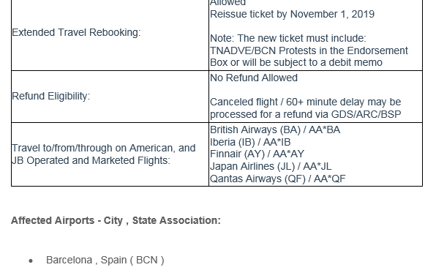The height and width of the screenshot is (270, 425).
Task: Click the bullet point before Barcelona
Action: [31, 260]
